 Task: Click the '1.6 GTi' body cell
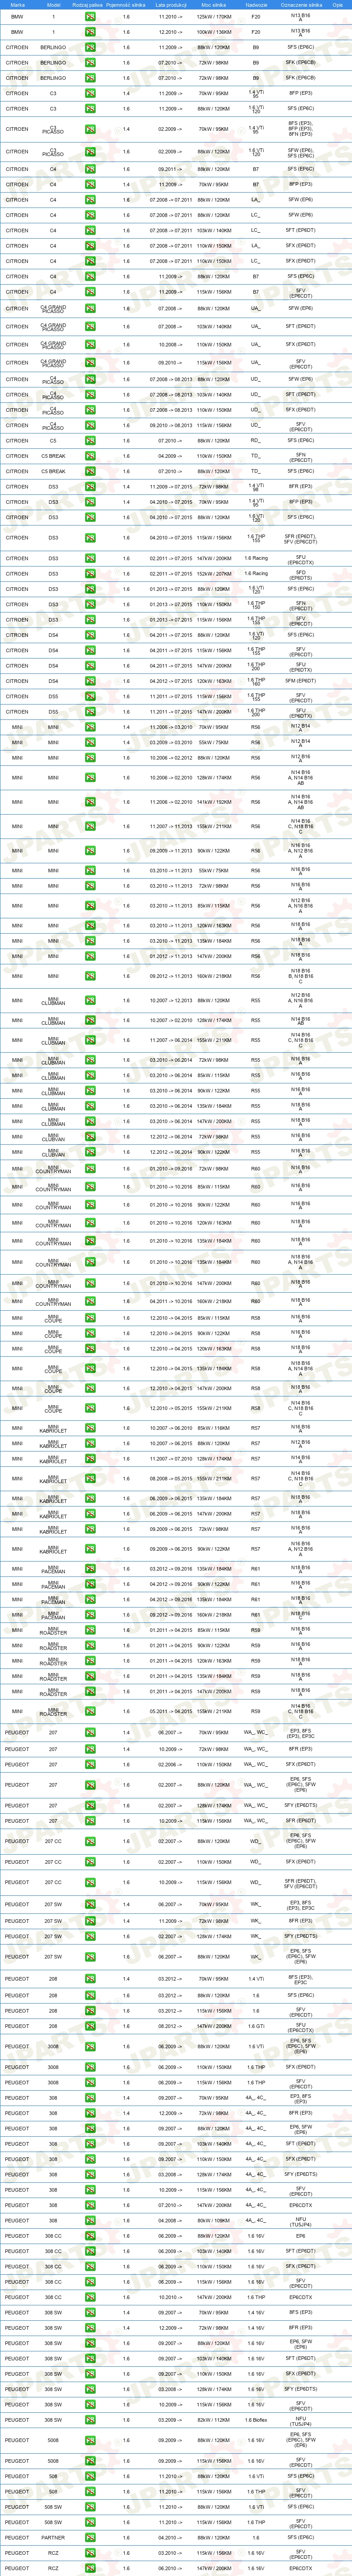coord(256,2026)
